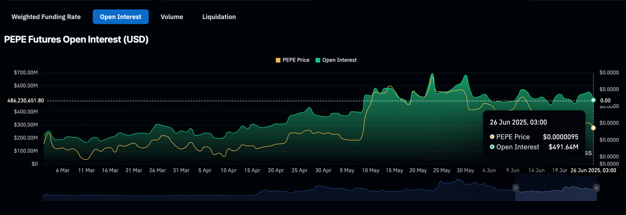This screenshot has height=215, width=626.
Task: Click the 486,230,651.80 crosshair value label
Action: pyautogui.click(x=26, y=100)
